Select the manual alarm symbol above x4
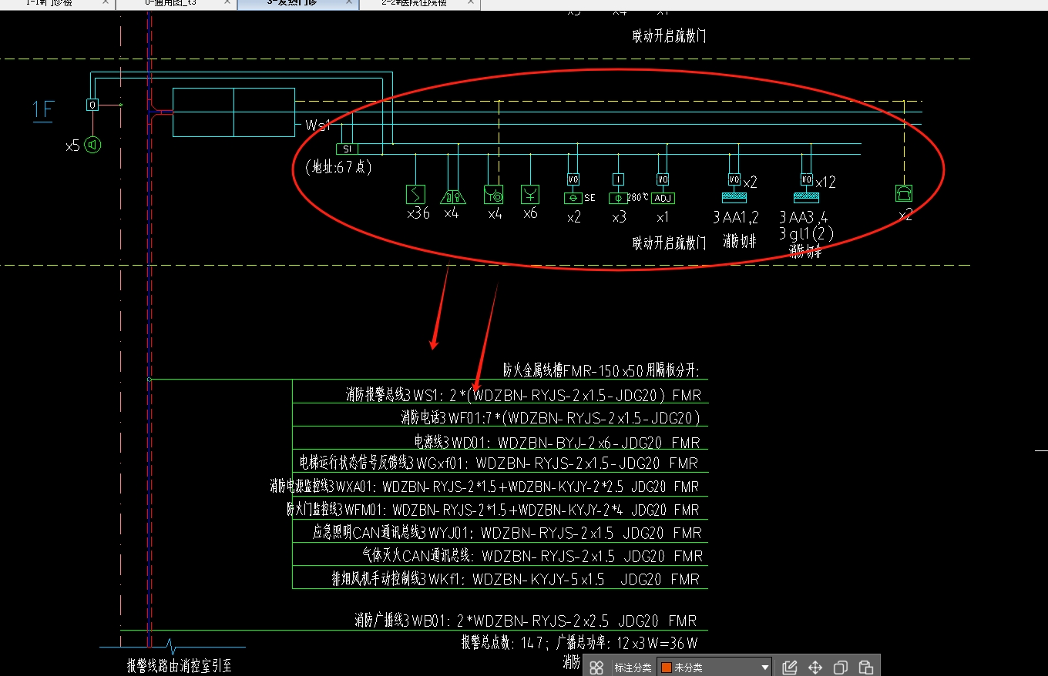Viewport: 1048px width, 676px height. 452,196
